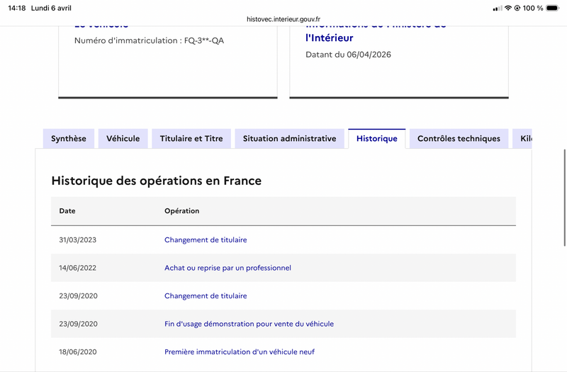Go to Situation administrative tab
Screen dimensions: 567x372
click(x=289, y=139)
